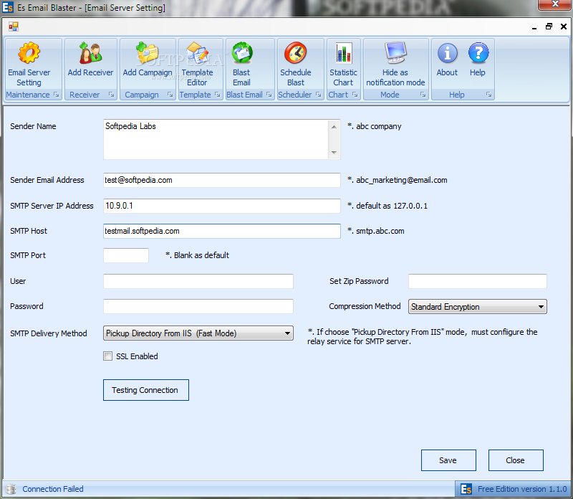Expand the Receiver group launcher
573x499 pixels.
112,95
